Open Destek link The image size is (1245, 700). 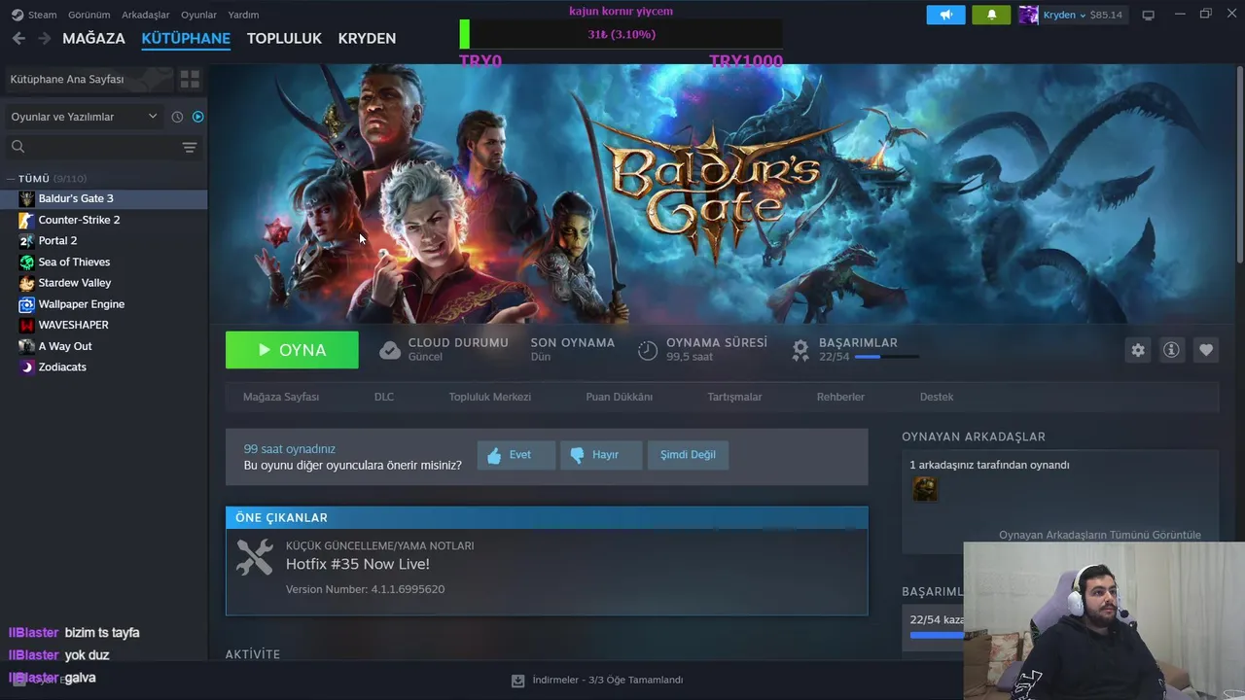coord(937,397)
